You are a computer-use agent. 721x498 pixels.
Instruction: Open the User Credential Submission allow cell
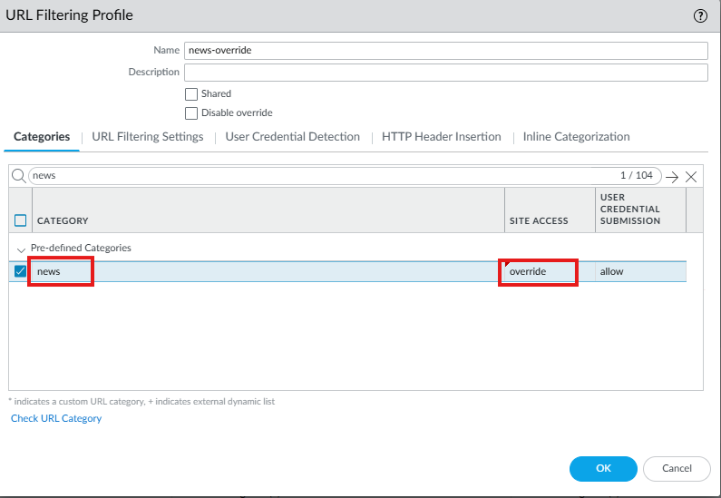[x=639, y=271]
